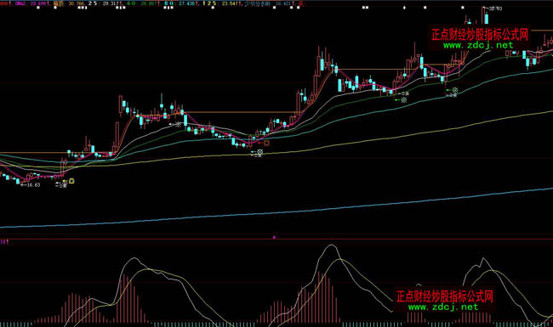Click the magenta EMA2 indicator label

(20, 4)
